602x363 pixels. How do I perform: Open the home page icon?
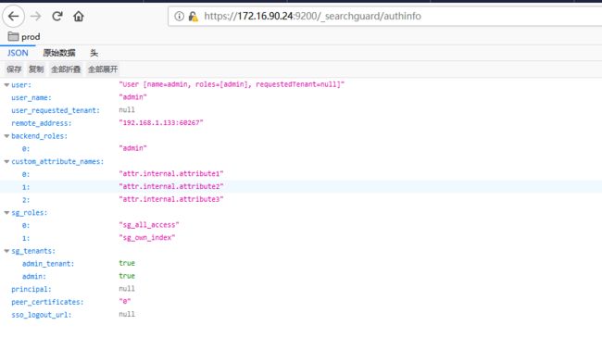pos(79,16)
